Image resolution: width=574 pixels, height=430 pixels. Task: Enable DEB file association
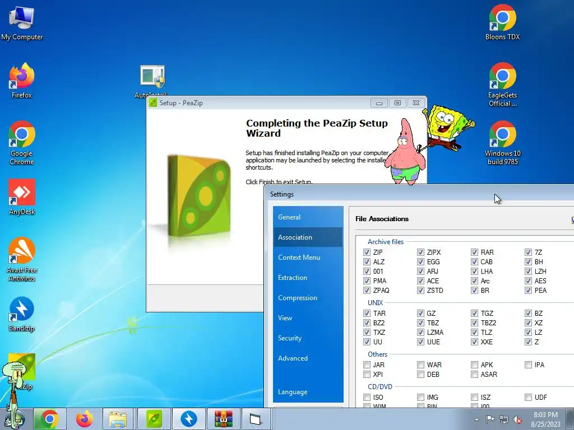coord(420,374)
